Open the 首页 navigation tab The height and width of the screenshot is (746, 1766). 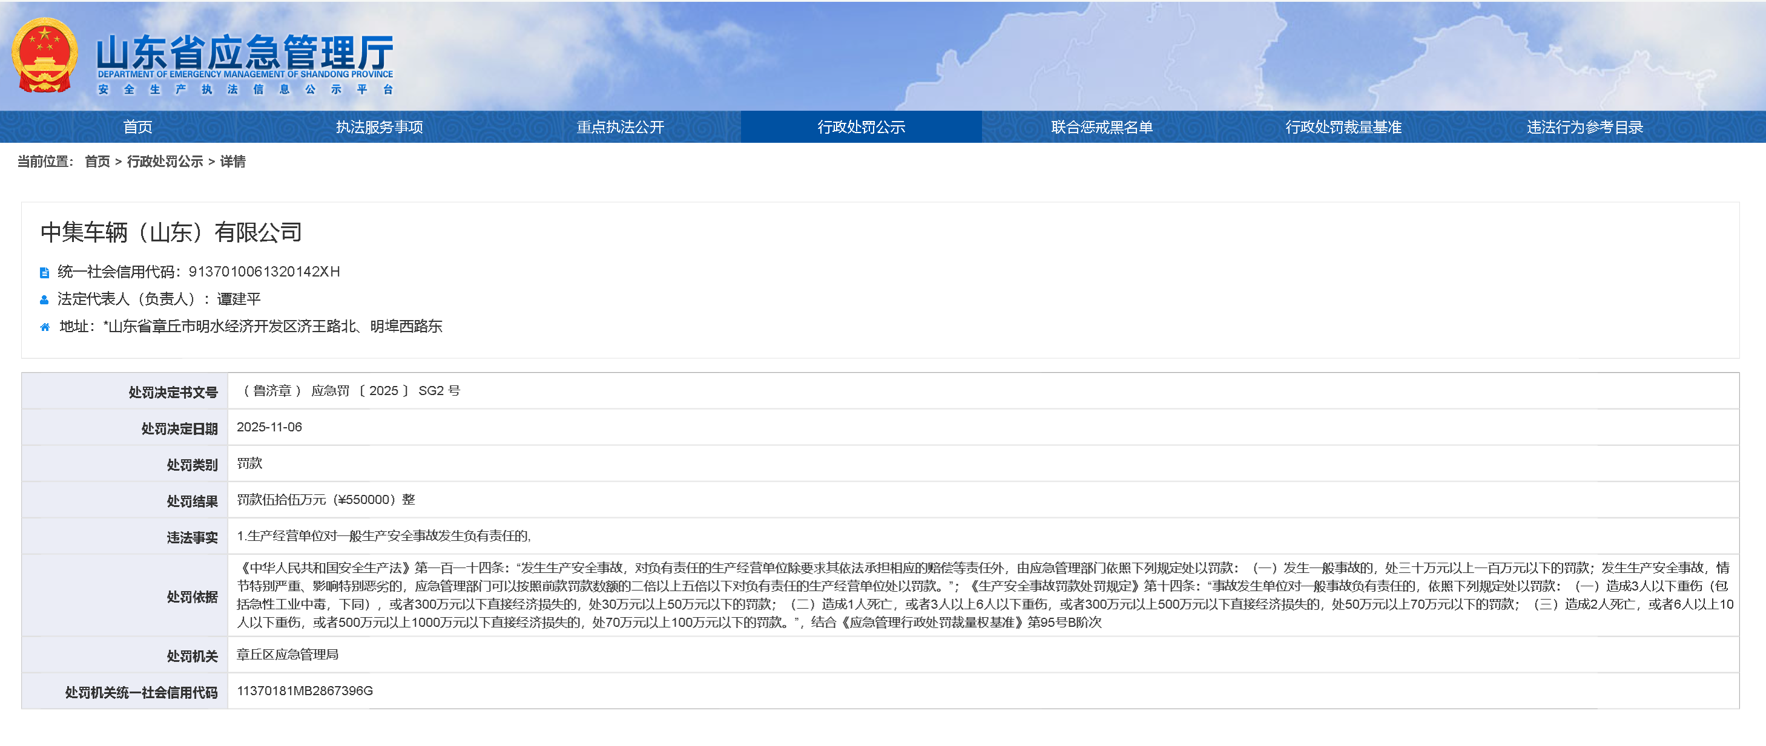138,126
